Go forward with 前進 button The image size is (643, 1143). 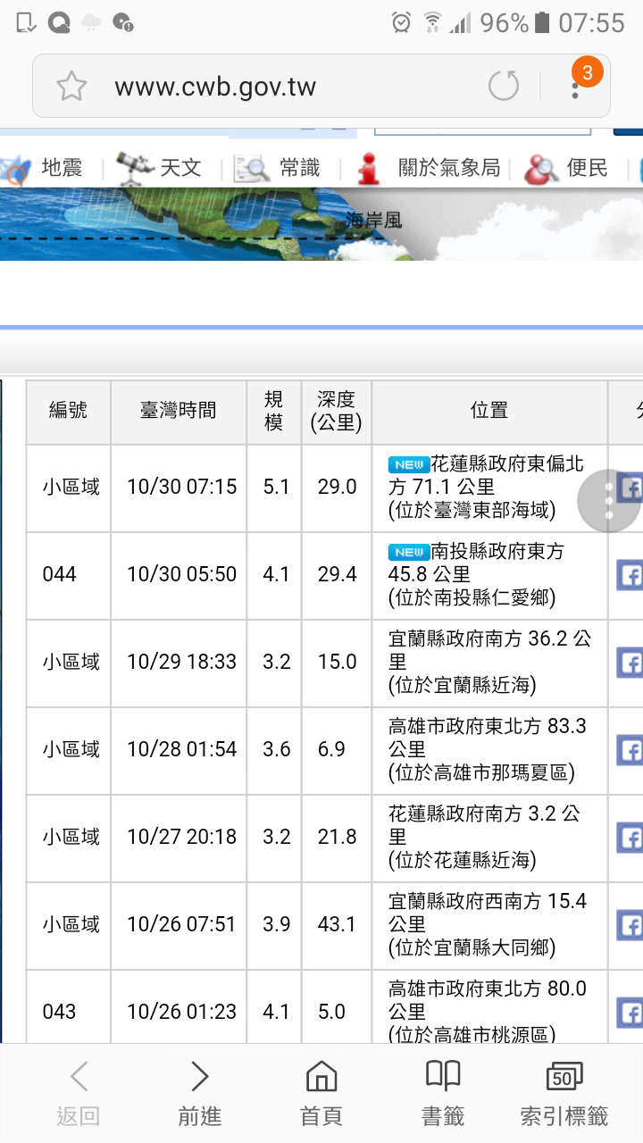click(200, 1094)
